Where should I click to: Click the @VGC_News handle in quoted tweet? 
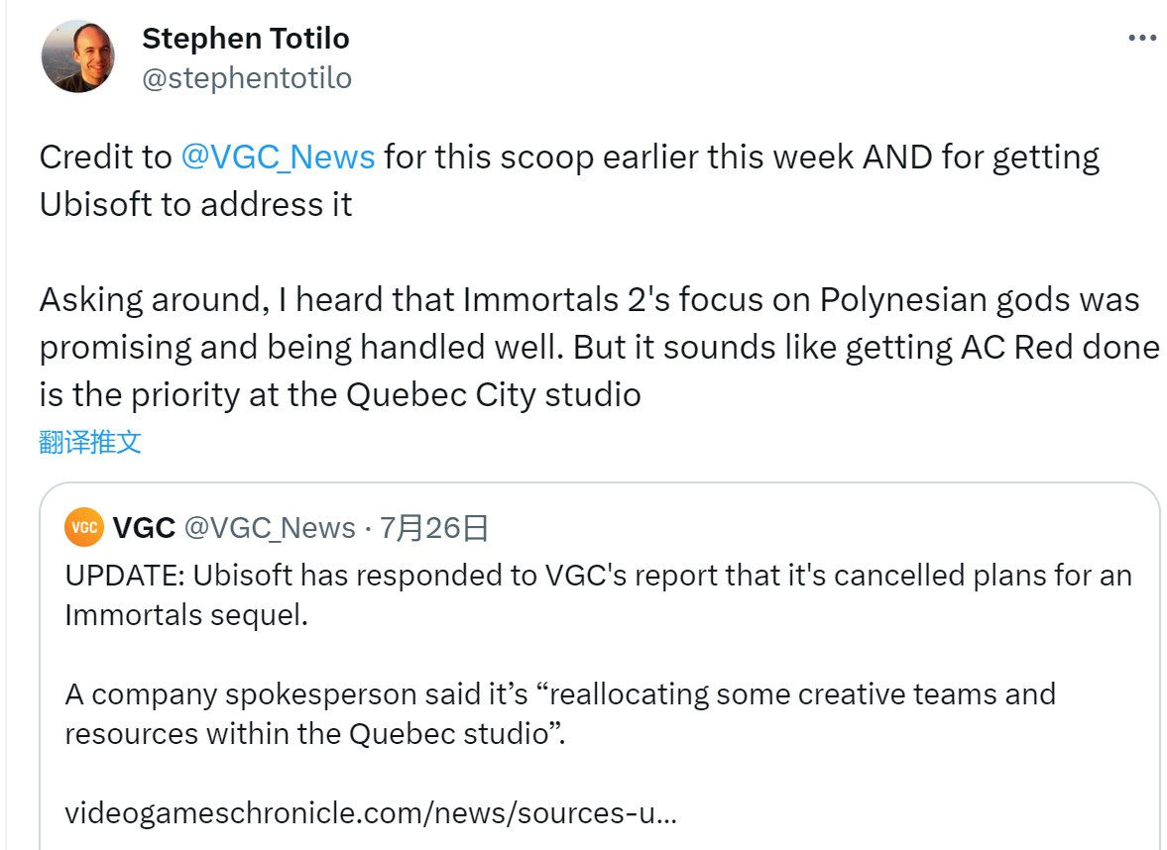tap(270, 528)
